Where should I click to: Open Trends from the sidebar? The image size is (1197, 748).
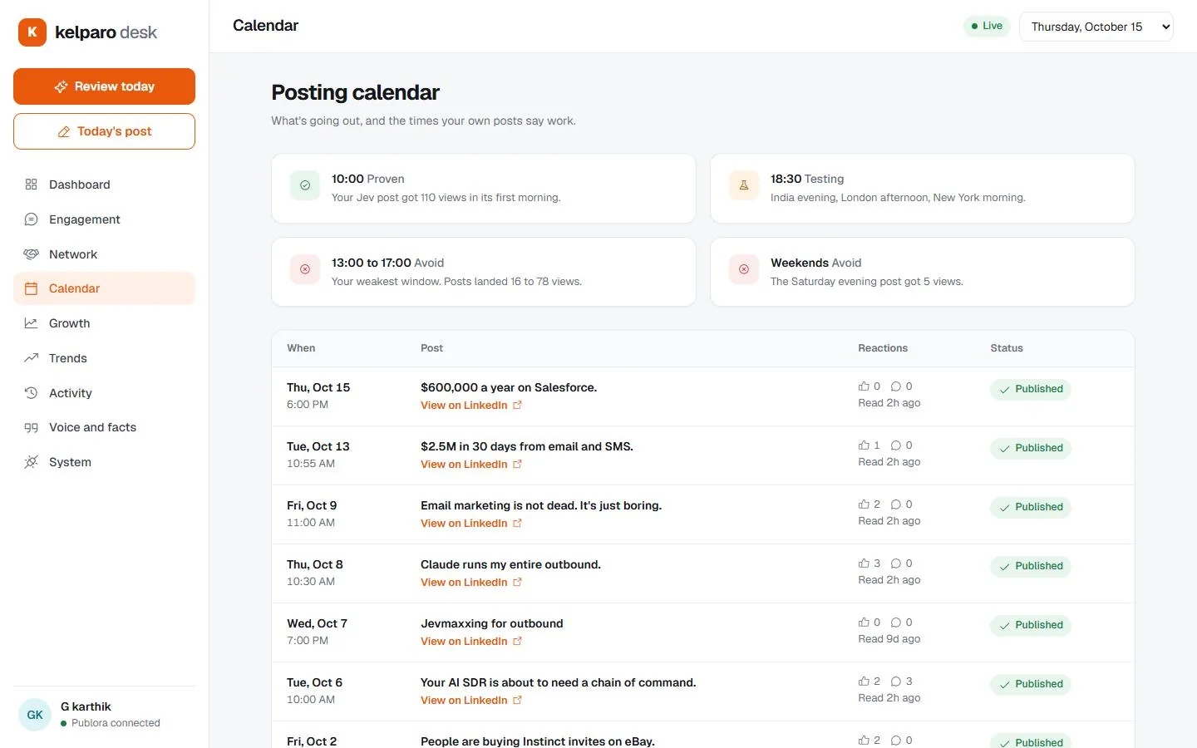104,358
